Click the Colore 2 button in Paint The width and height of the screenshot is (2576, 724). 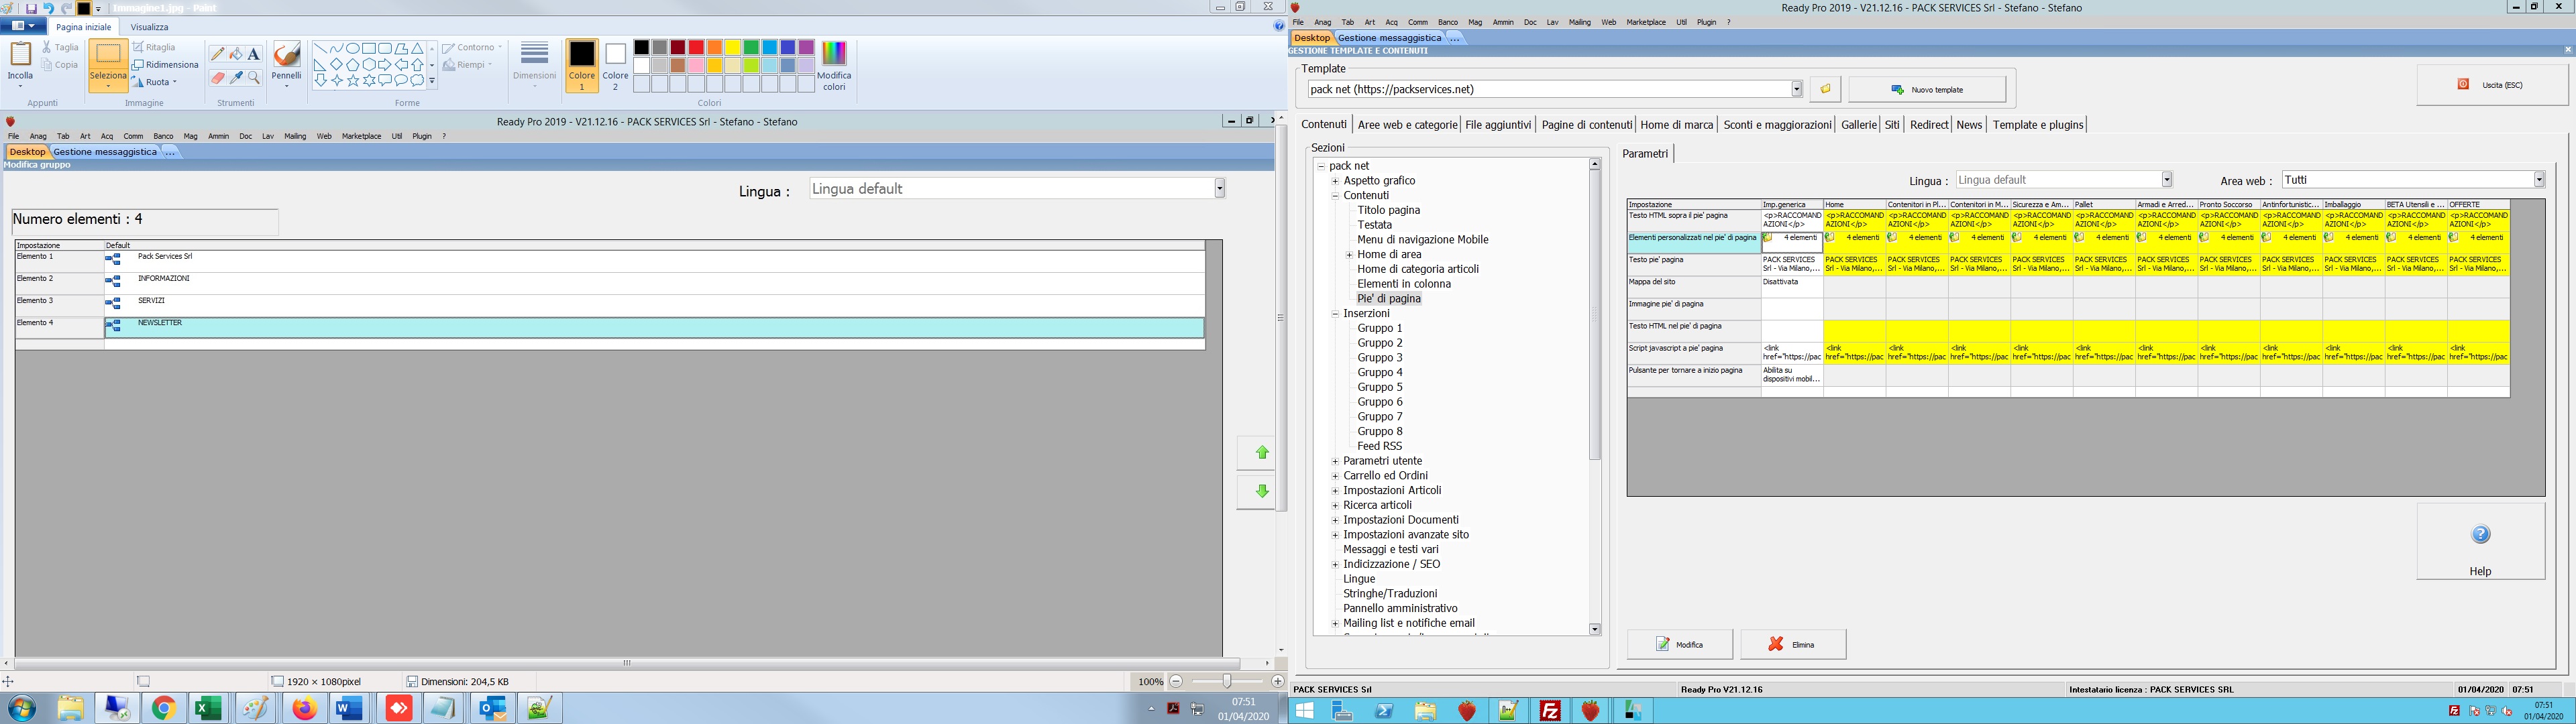(x=615, y=66)
